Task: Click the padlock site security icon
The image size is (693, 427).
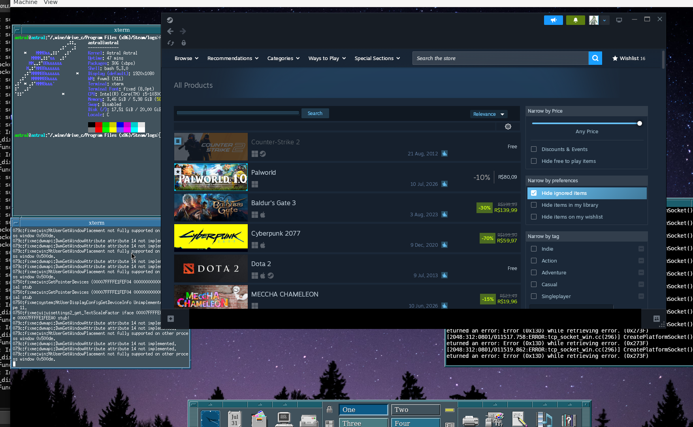Action: point(184,43)
